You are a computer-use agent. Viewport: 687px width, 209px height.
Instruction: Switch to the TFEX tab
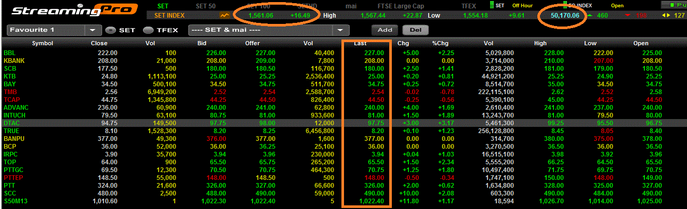click(469, 6)
